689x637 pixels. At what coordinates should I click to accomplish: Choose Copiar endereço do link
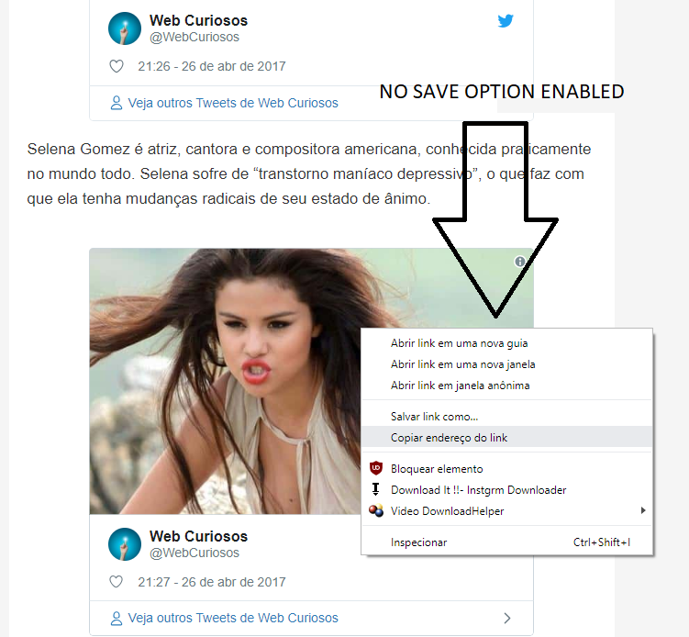coord(507,438)
